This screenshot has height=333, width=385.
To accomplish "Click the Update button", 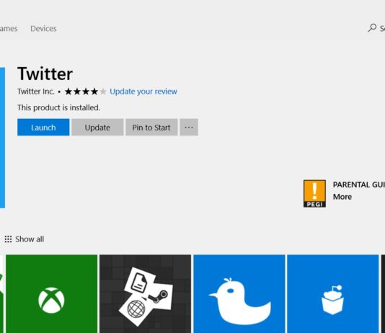I will pos(97,127).
